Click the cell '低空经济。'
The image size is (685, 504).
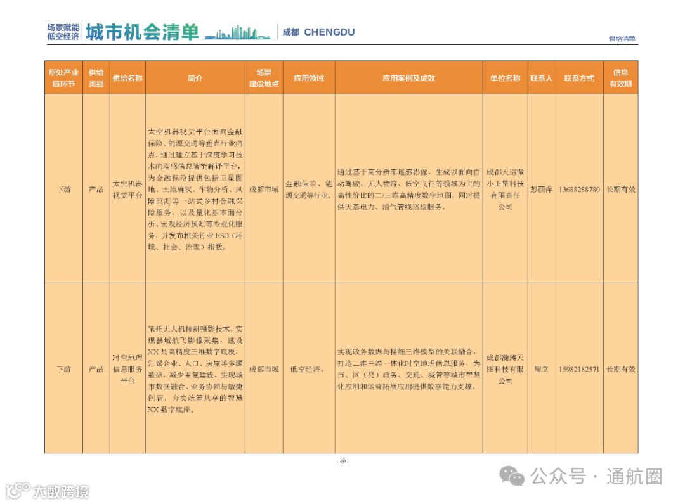[308, 369]
